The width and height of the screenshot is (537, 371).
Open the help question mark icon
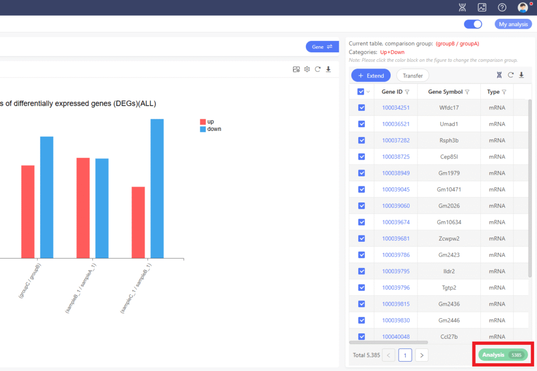click(502, 7)
